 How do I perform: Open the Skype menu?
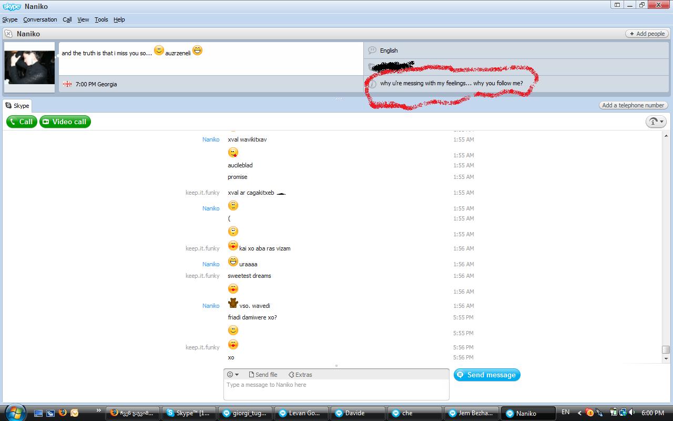(x=10, y=19)
